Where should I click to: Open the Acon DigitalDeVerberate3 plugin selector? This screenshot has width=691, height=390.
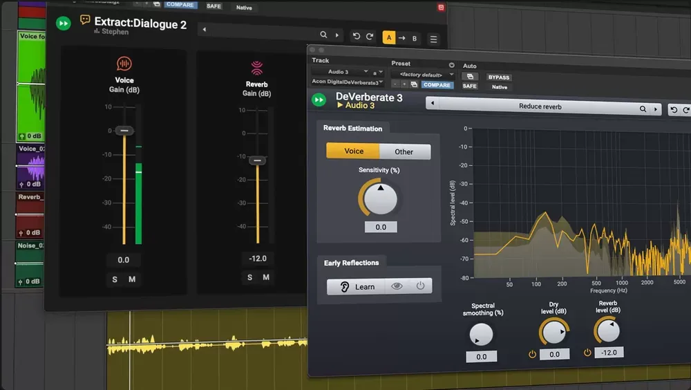(348, 82)
